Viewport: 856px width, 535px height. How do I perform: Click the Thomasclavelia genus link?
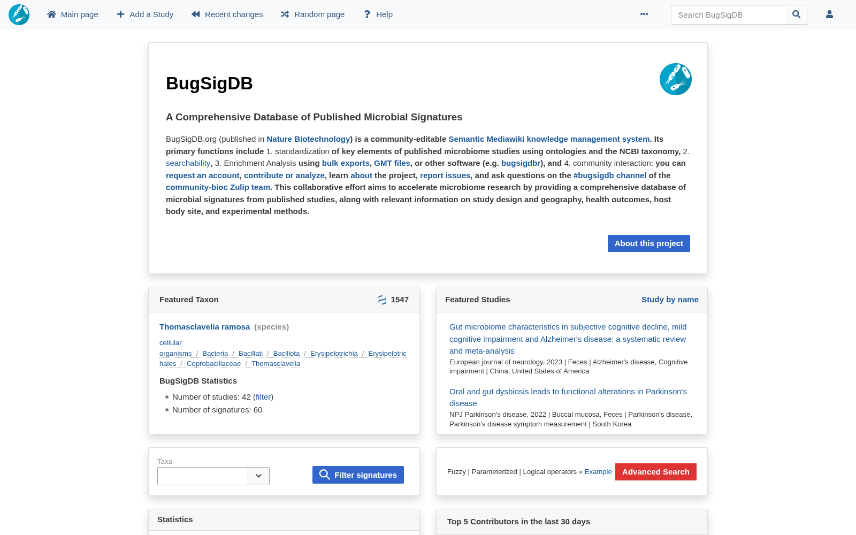(276, 364)
